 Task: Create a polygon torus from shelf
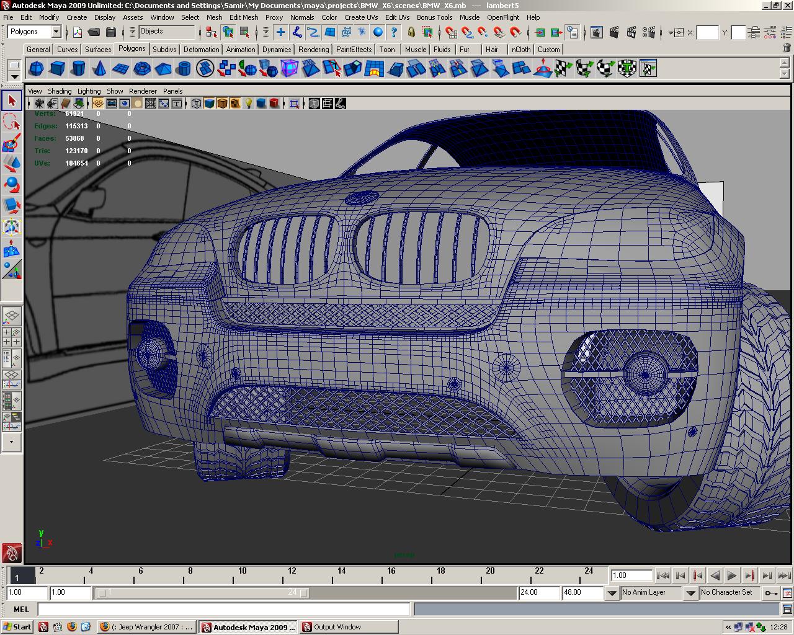[142, 68]
